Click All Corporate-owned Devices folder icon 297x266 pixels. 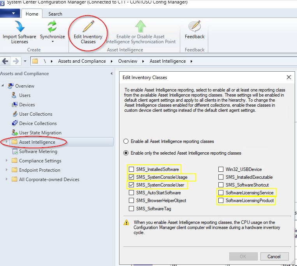tap(14, 179)
